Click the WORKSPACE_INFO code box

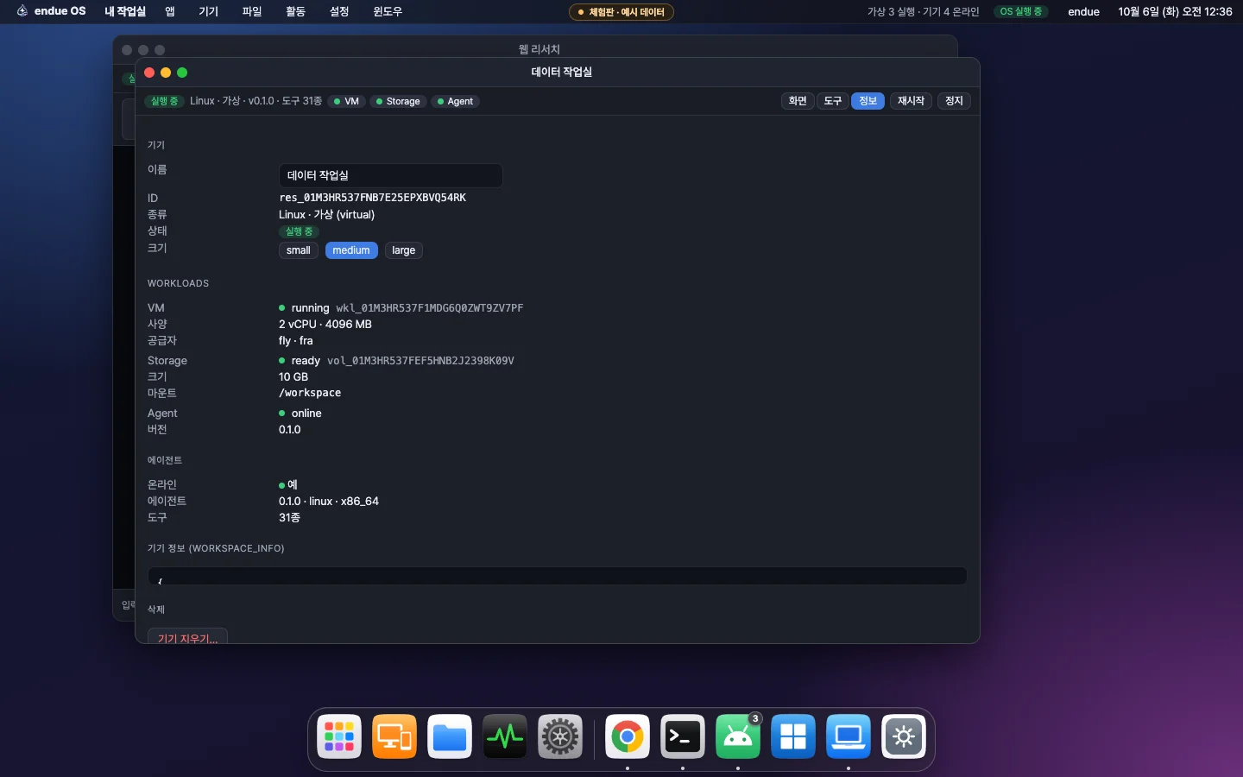(x=558, y=576)
